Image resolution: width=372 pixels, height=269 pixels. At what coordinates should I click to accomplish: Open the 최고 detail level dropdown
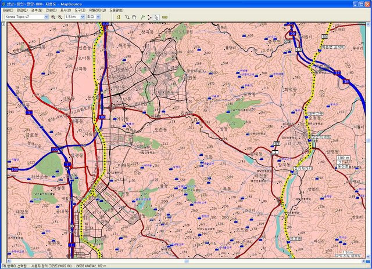tap(98, 17)
